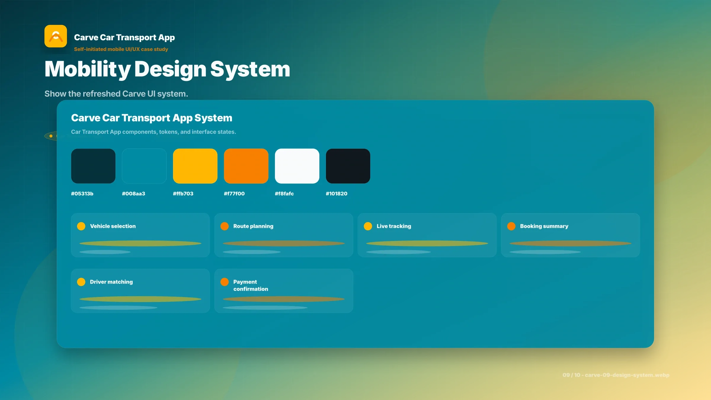
Task: Select the #05313b dark teal color swatch
Action: [93, 166]
